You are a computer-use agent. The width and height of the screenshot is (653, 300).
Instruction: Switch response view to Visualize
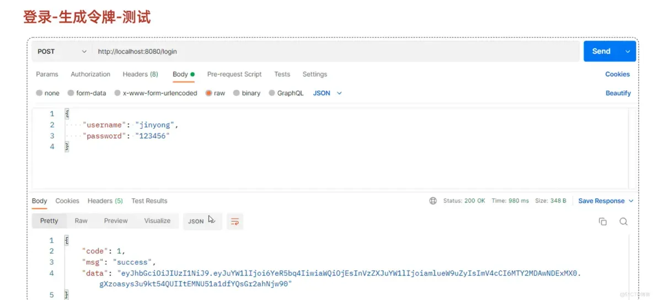[x=157, y=221]
